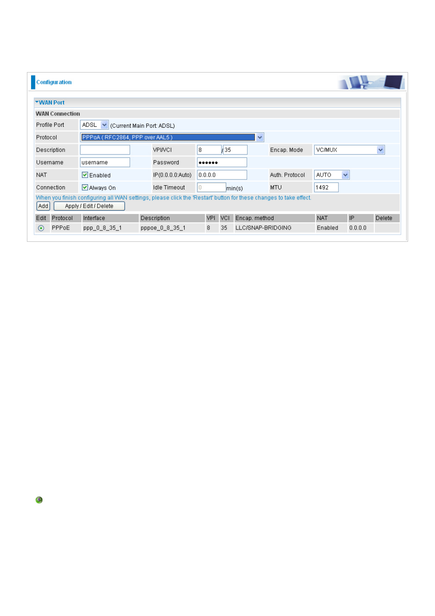This screenshot has height=616, width=435.
Task: Toggle the Connection Always On checkbox
Action: (85, 187)
